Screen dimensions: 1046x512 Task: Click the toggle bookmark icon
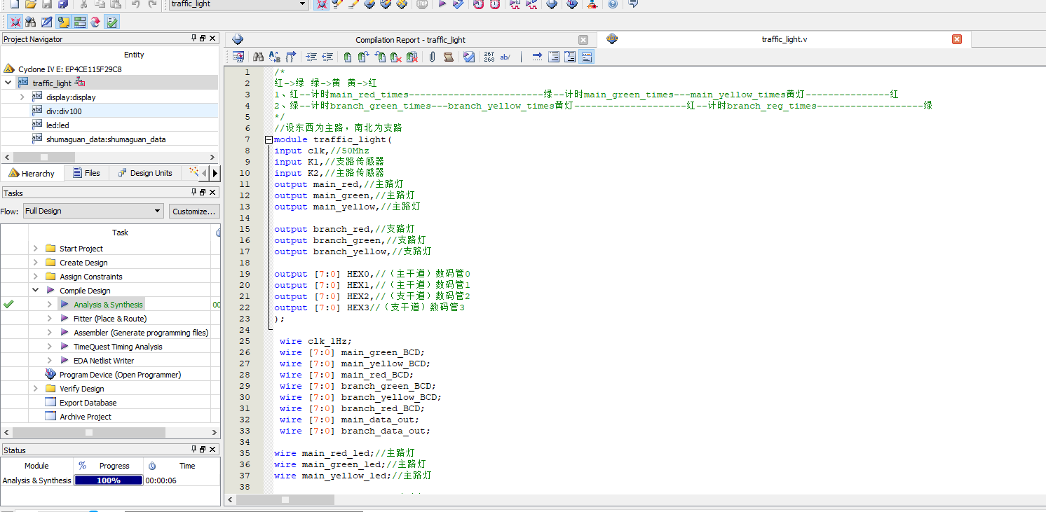point(348,57)
